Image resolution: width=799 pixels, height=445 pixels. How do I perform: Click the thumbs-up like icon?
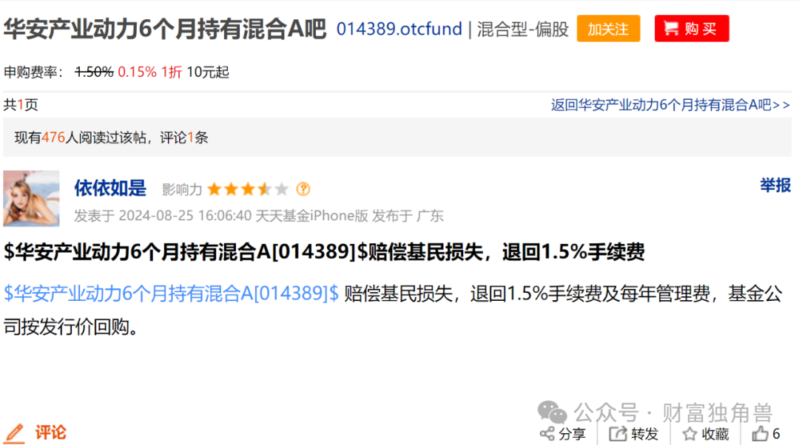(x=760, y=434)
